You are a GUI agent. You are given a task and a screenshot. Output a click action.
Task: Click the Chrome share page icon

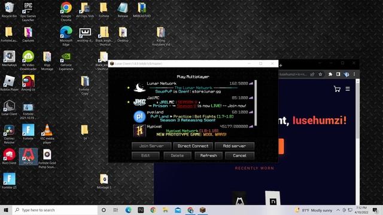pyautogui.click(x=312, y=74)
